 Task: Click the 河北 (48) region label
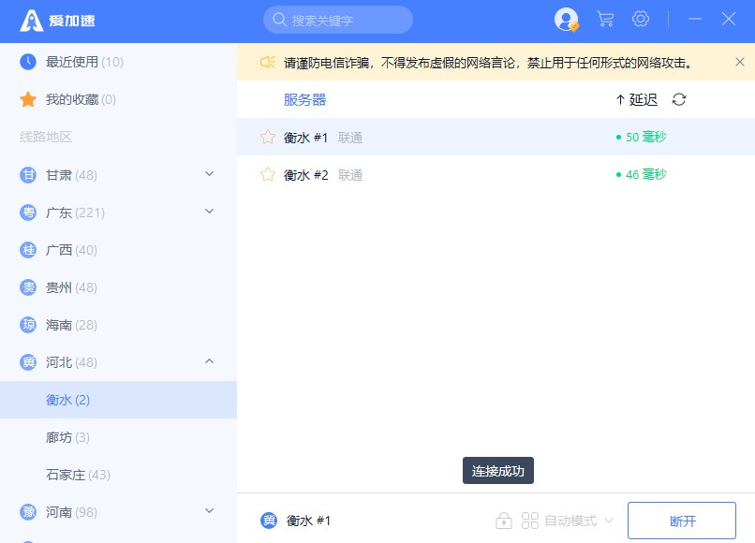(71, 362)
